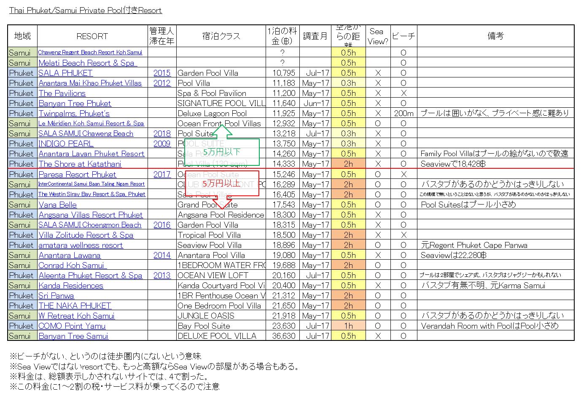Open the COMO Point Yamu link
581x396 pixels.
pyautogui.click(x=72, y=326)
